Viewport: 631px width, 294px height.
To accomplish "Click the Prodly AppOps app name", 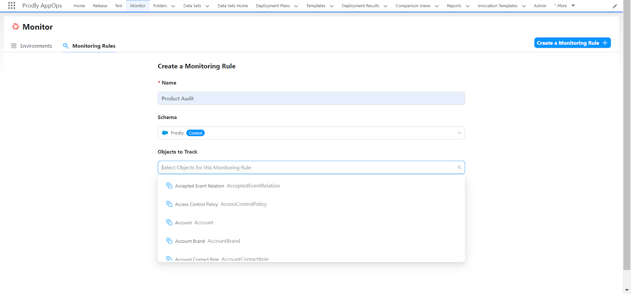I will [x=42, y=6].
